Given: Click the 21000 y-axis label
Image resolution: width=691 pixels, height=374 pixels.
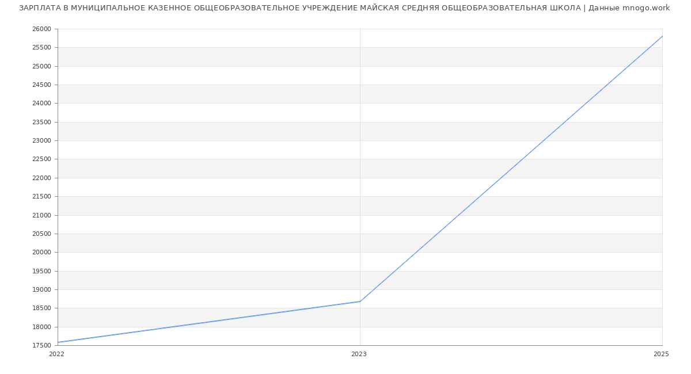Looking at the screenshot, I should coord(41,215).
